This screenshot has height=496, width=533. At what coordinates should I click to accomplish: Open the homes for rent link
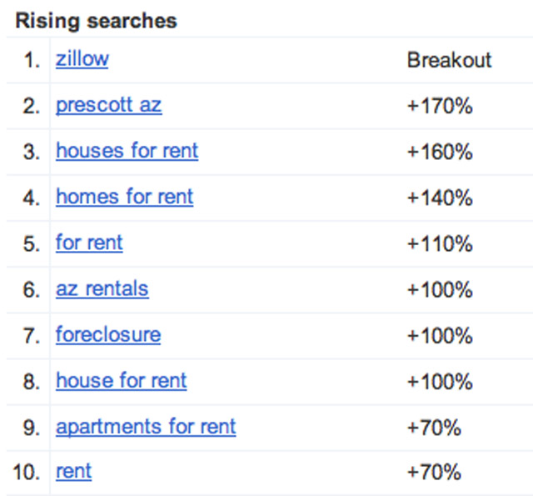coord(125,197)
